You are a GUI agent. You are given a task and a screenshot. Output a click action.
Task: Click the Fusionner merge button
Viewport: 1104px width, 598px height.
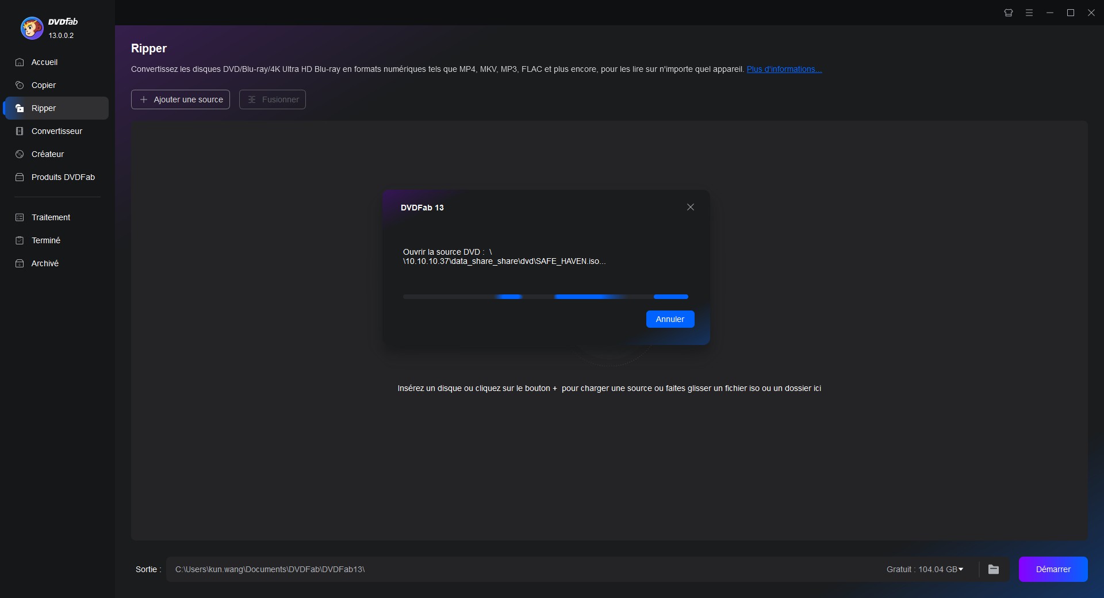273,99
